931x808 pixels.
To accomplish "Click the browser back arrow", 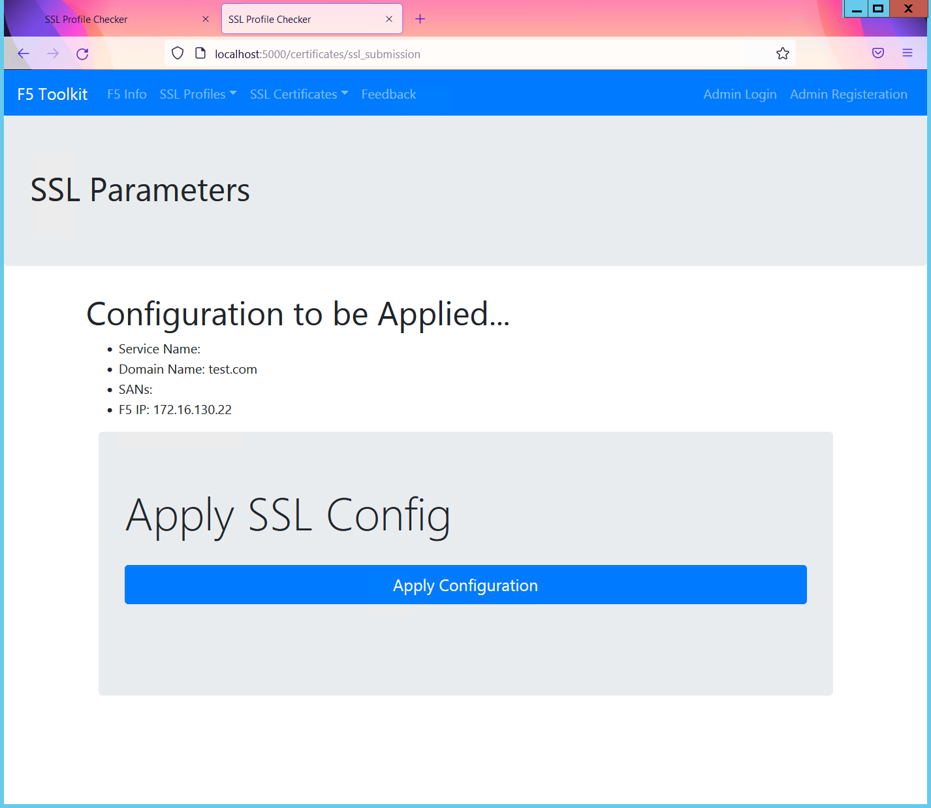I will point(24,54).
